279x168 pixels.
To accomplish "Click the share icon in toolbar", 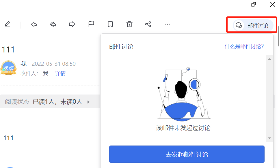I will 148,24.
